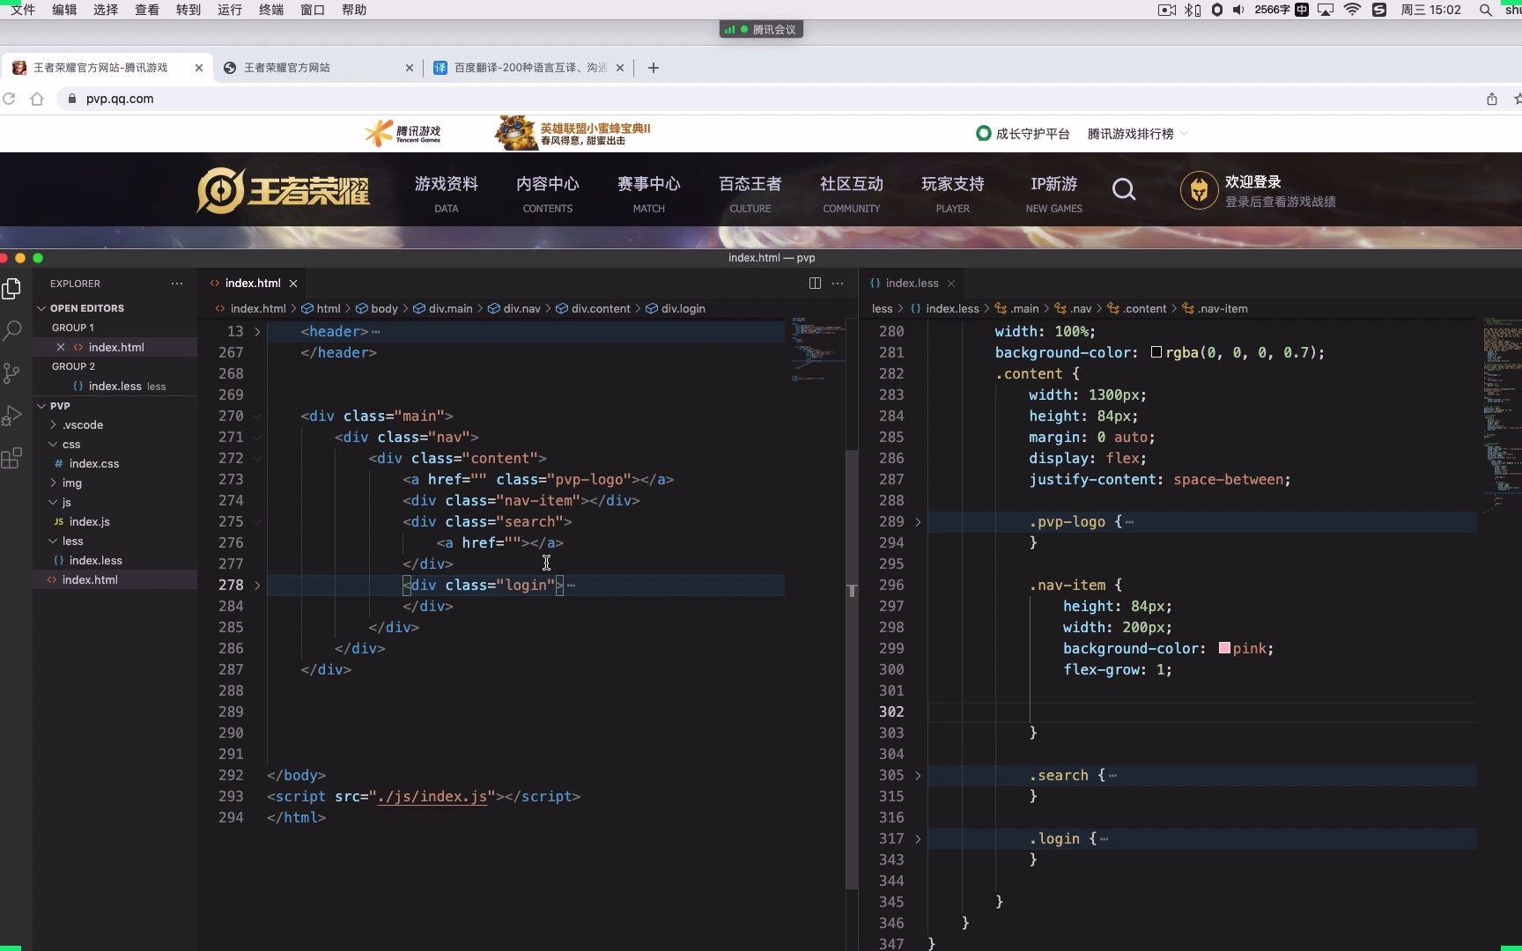Viewport: 1522px width, 951px height.
Task: Open the Explorer view in VS Code activity bar
Action: coord(12,289)
